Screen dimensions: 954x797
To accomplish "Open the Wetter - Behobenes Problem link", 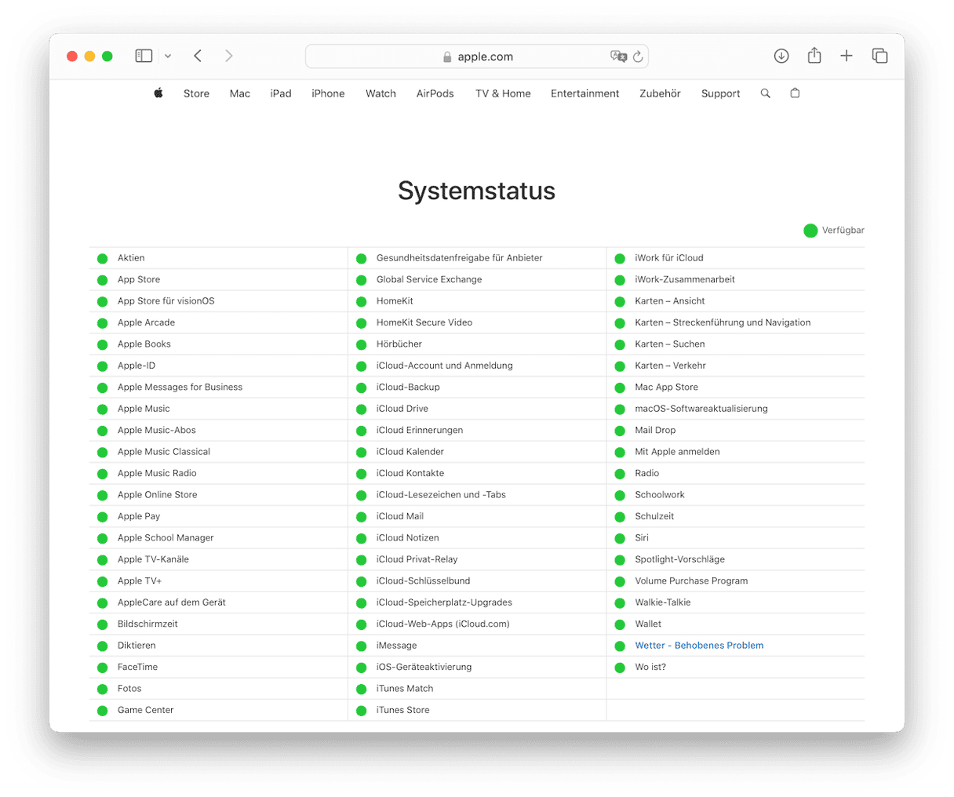I will (699, 646).
